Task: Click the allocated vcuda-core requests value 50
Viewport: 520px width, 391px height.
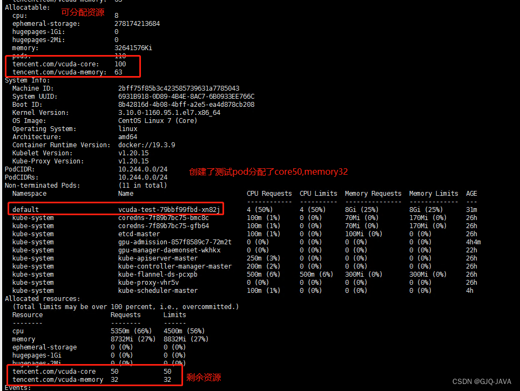Action: (x=114, y=372)
